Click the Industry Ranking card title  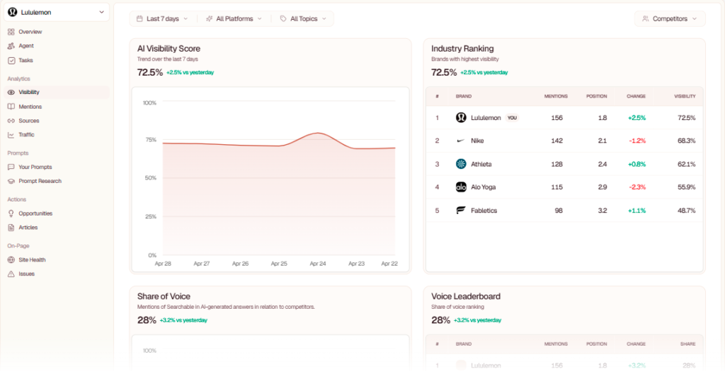coord(462,49)
